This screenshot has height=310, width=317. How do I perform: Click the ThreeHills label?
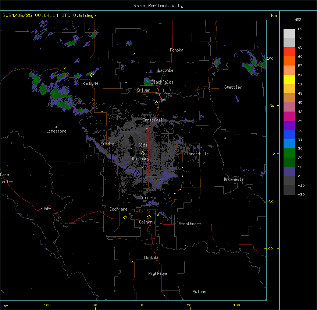[x=197, y=154]
